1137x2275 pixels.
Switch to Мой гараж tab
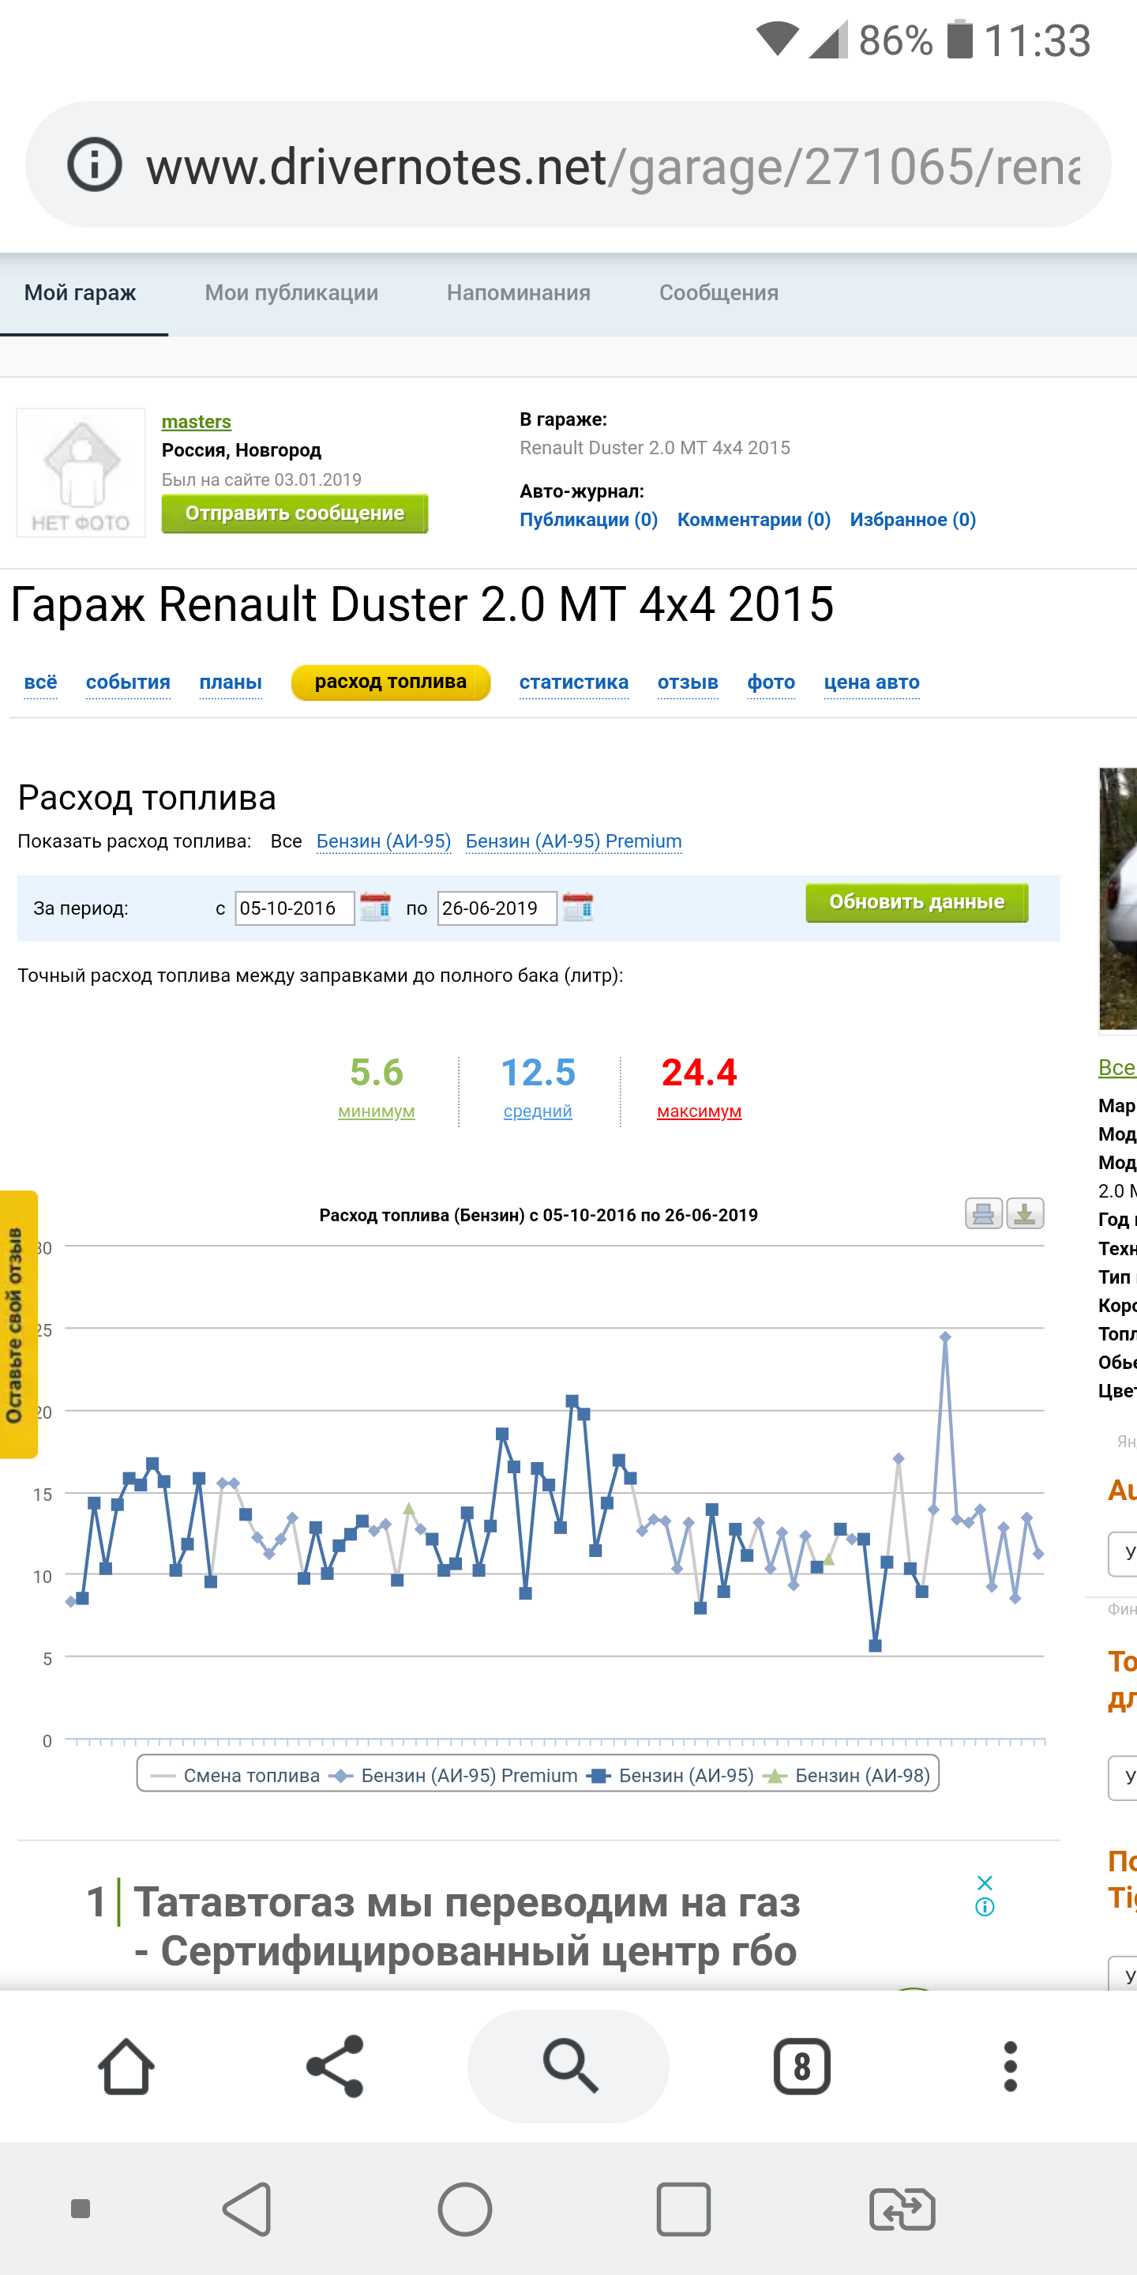click(x=81, y=293)
